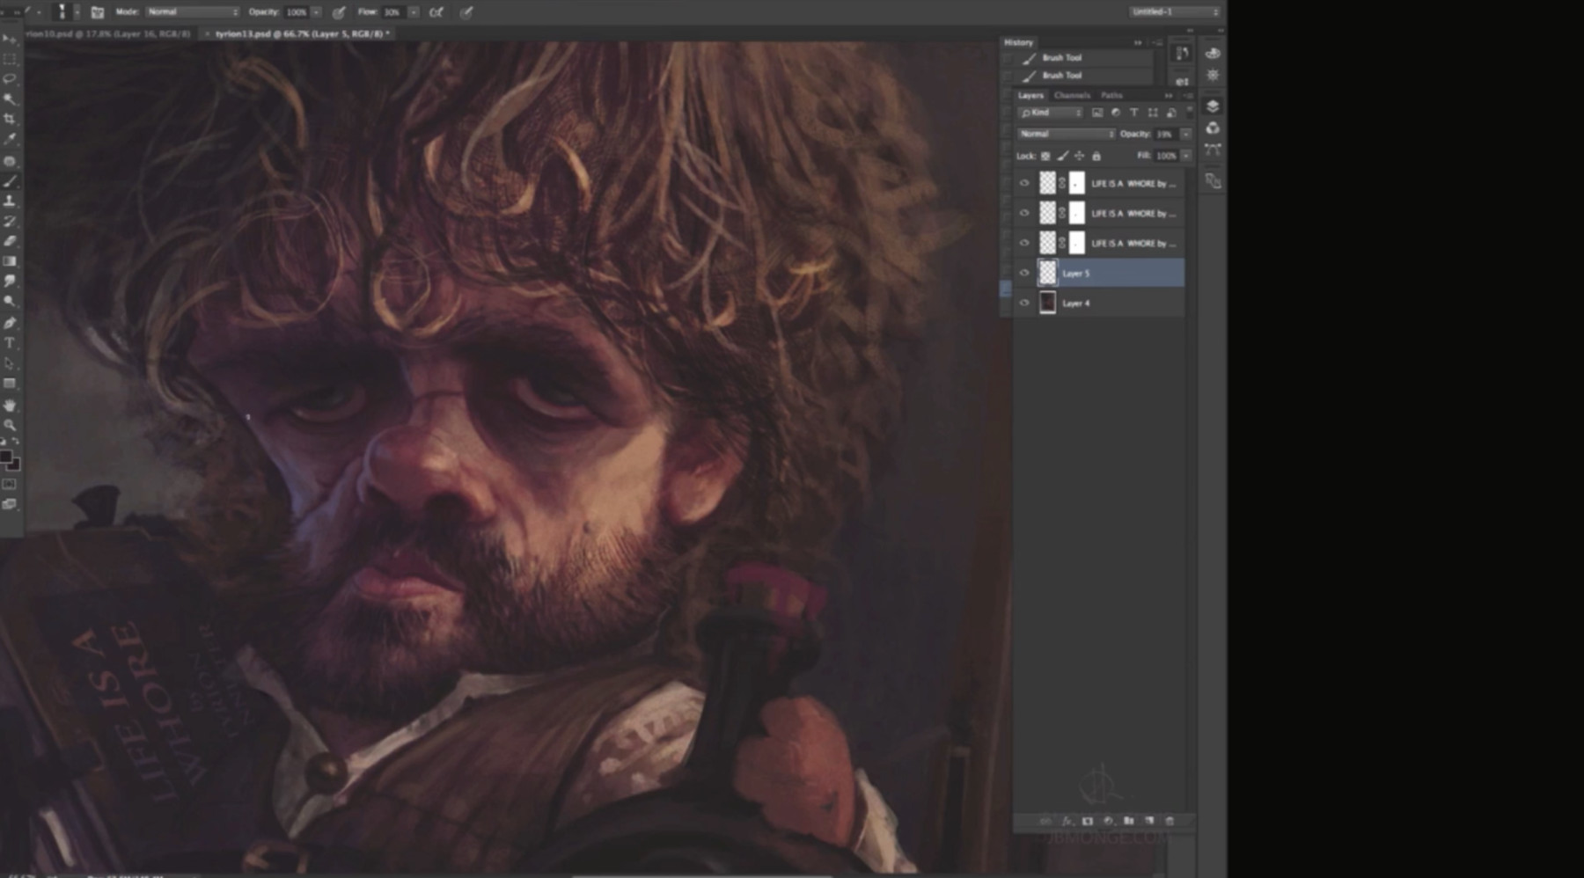Select the Hand tool
Image resolution: width=1584 pixels, height=878 pixels.
click(x=10, y=405)
